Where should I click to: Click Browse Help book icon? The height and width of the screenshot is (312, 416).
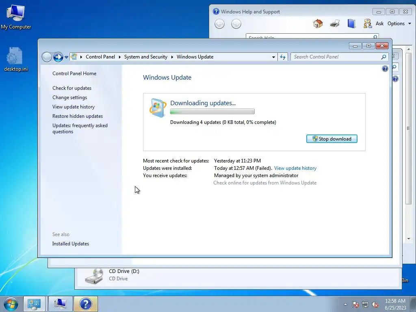coord(351,24)
